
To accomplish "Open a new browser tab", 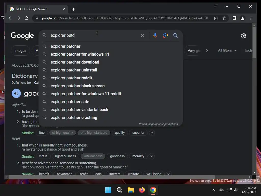I will click(x=73, y=9).
